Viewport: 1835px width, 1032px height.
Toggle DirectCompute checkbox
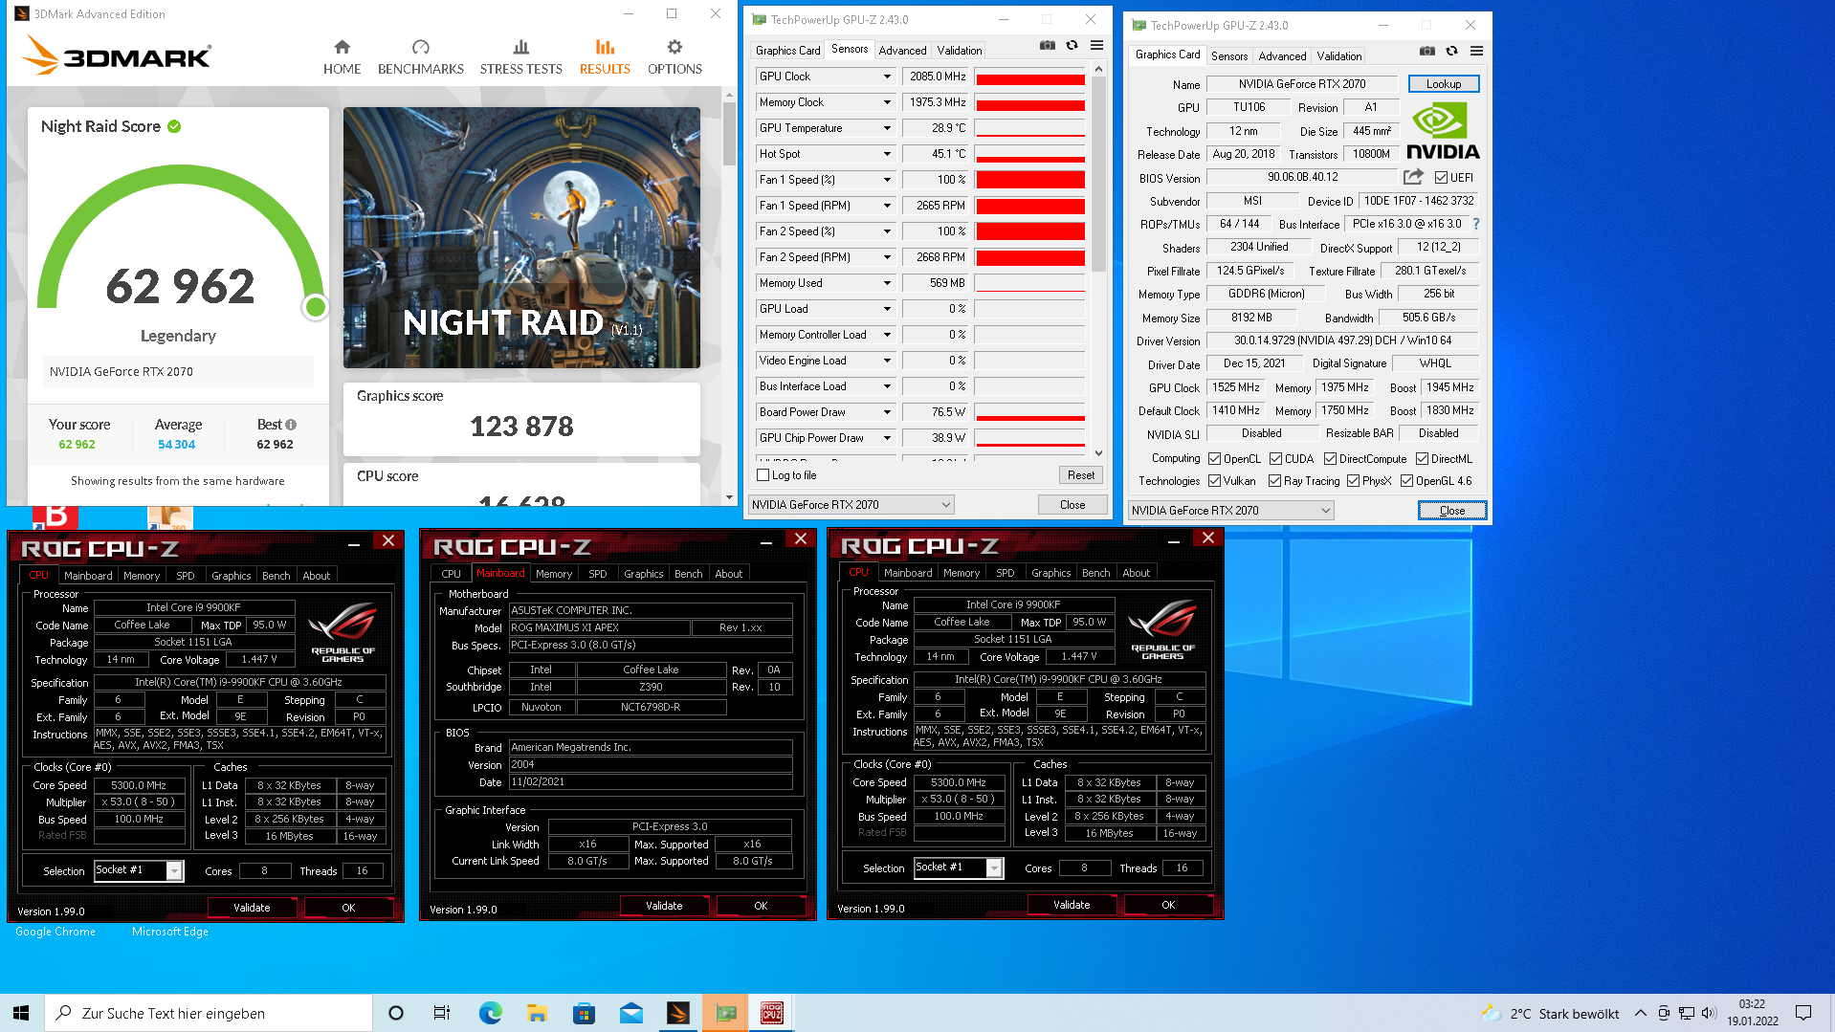coord(1330,459)
